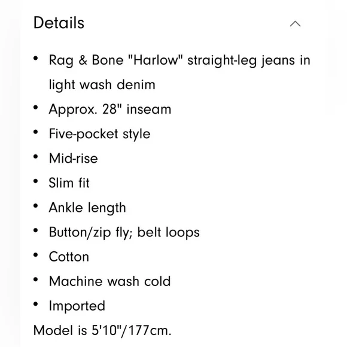Click the bullet point beside Imported
Screen dimensions: 347x347
[x=36, y=304]
